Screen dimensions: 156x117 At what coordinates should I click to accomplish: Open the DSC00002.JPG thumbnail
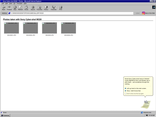(x=30, y=28)
